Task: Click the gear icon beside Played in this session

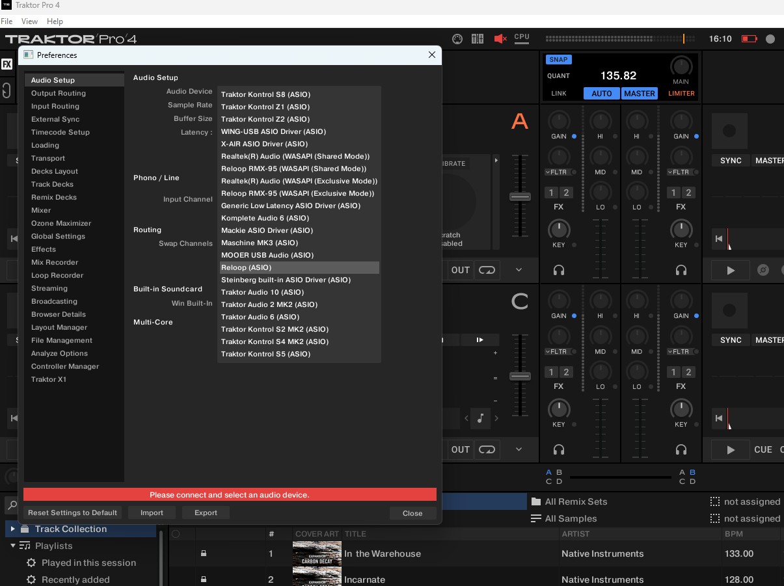Action: coord(31,563)
